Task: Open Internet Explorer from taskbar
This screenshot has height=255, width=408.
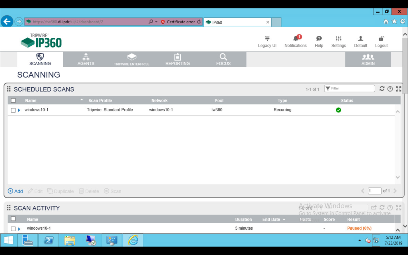Action: [x=133, y=240]
